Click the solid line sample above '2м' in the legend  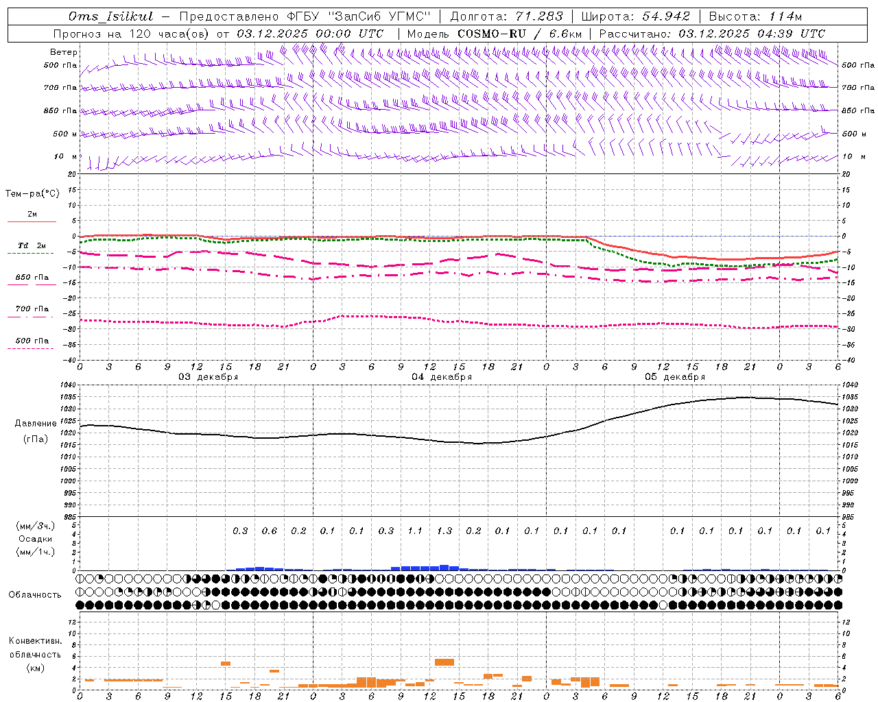click(x=32, y=222)
